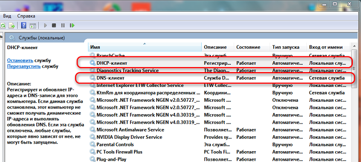The height and width of the screenshot is (162, 361).
Task: Select the gear icon beside Parental Controls
Action: pyautogui.click(x=93, y=144)
